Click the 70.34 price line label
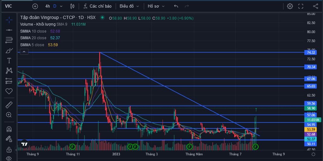The width and height of the screenshot is (323, 161). click(x=311, y=67)
